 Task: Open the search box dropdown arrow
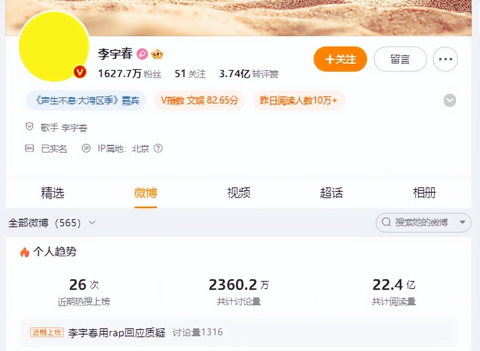click(463, 222)
